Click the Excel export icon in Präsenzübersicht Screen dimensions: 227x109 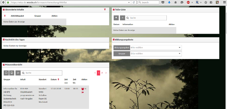(x=12, y=73)
